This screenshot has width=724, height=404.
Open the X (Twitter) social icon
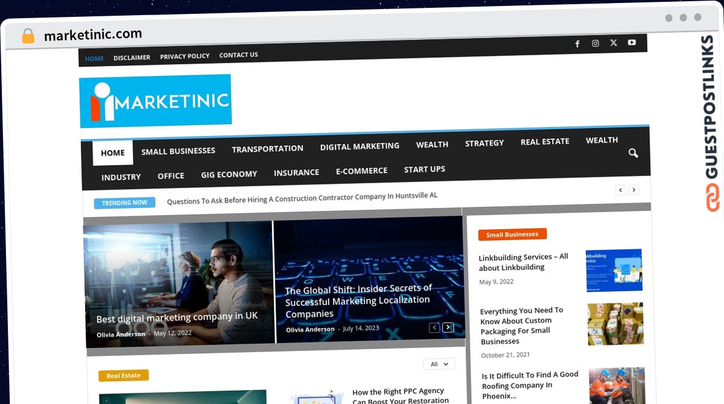coord(614,43)
